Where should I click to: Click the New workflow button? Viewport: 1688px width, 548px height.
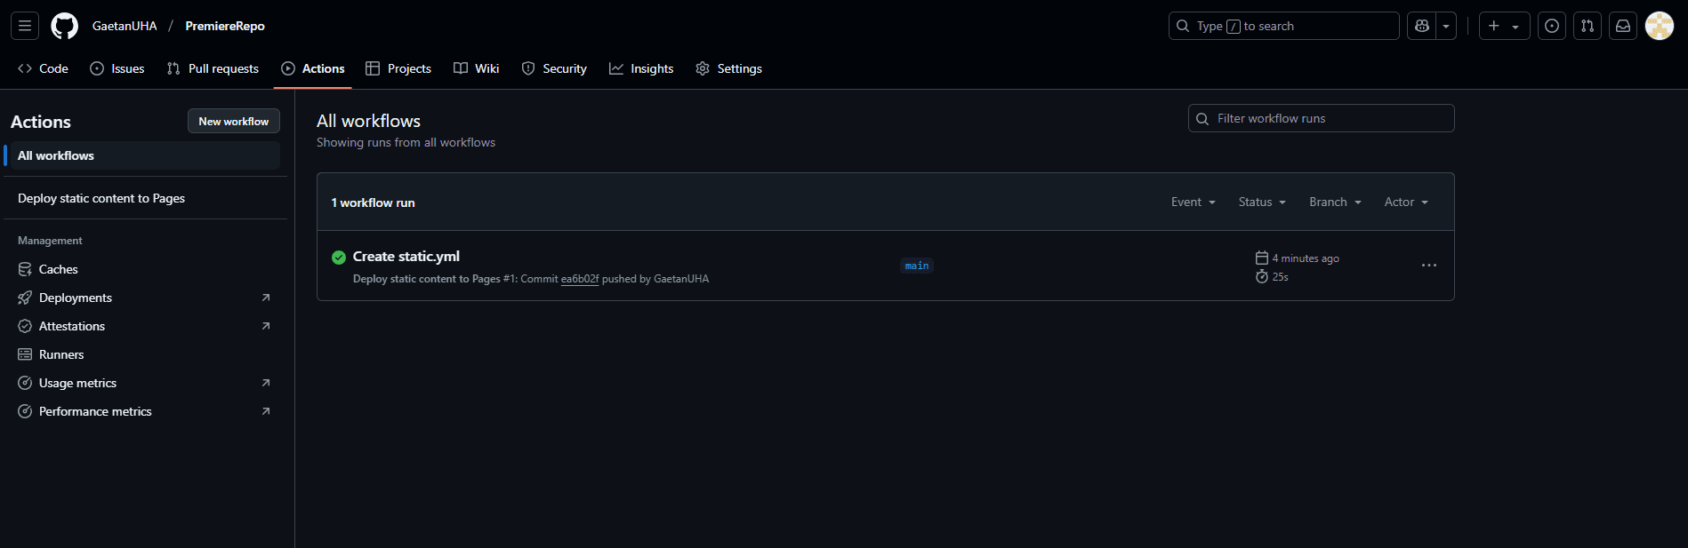(x=233, y=121)
